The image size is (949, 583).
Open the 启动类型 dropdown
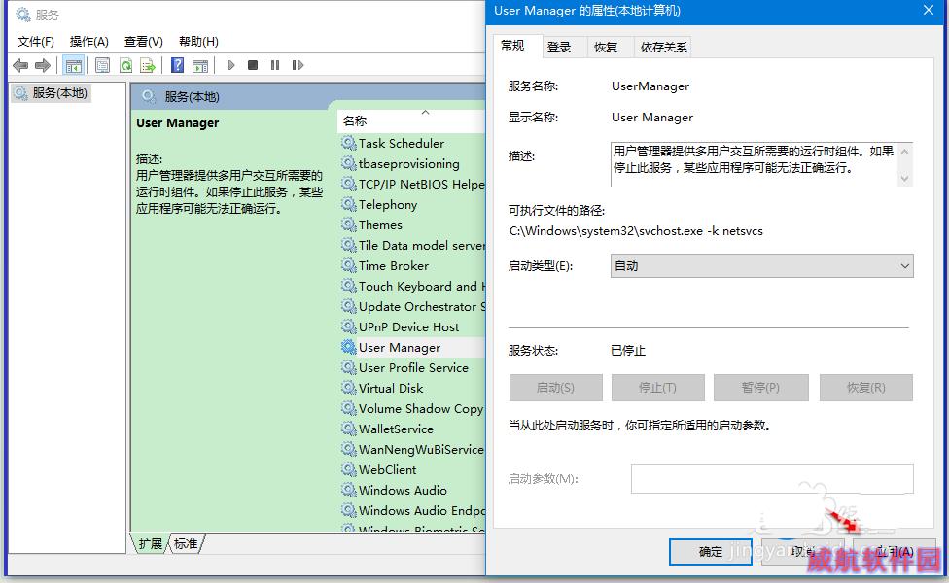pyautogui.click(x=762, y=266)
